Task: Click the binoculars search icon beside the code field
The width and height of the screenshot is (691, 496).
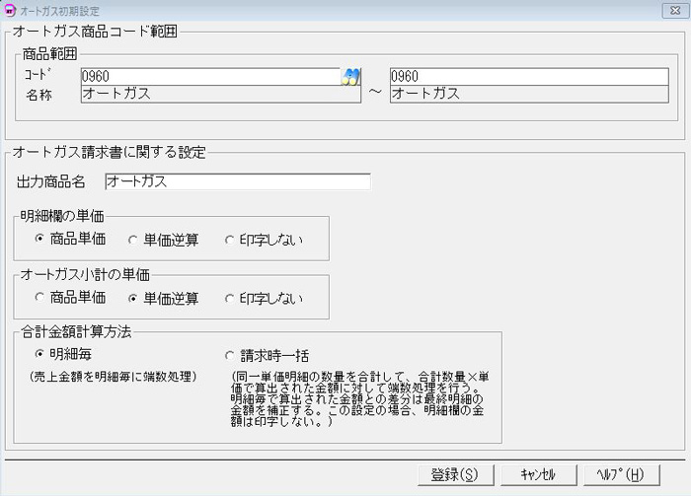Action: click(x=351, y=77)
